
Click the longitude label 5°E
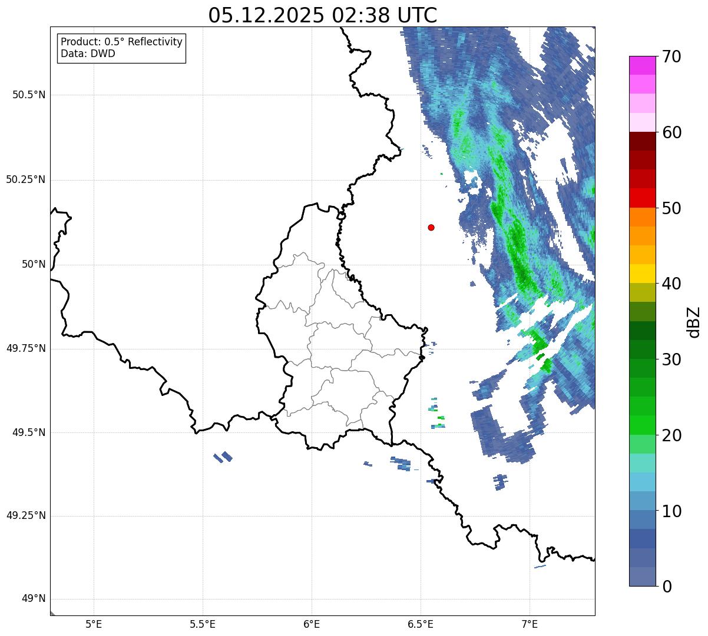[x=94, y=624]
